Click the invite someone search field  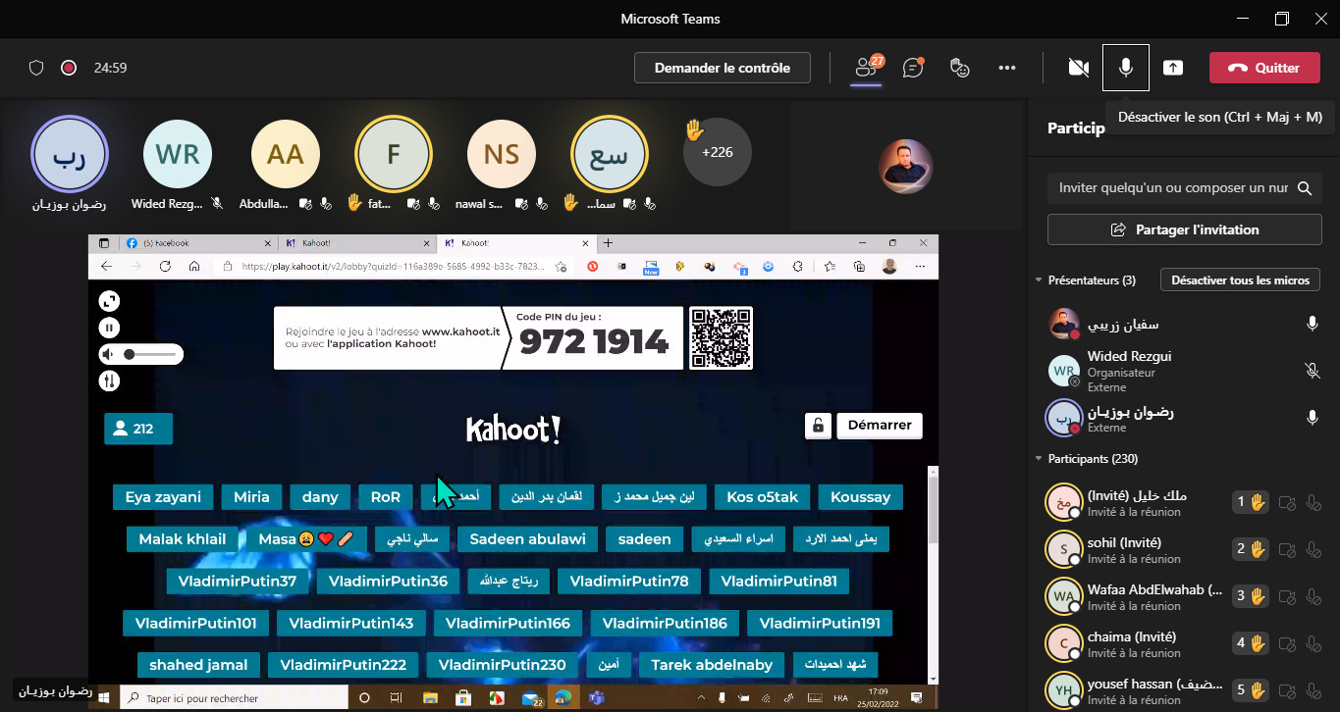pyautogui.click(x=1184, y=188)
